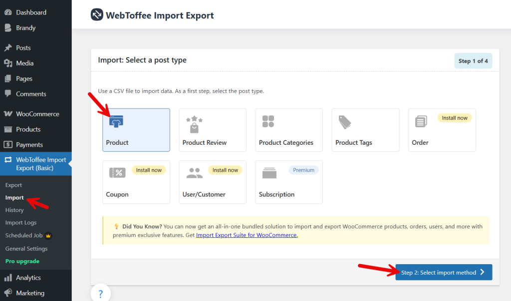The height and width of the screenshot is (301, 511).
Task: Click the User/Customer people icon
Action: (x=194, y=173)
